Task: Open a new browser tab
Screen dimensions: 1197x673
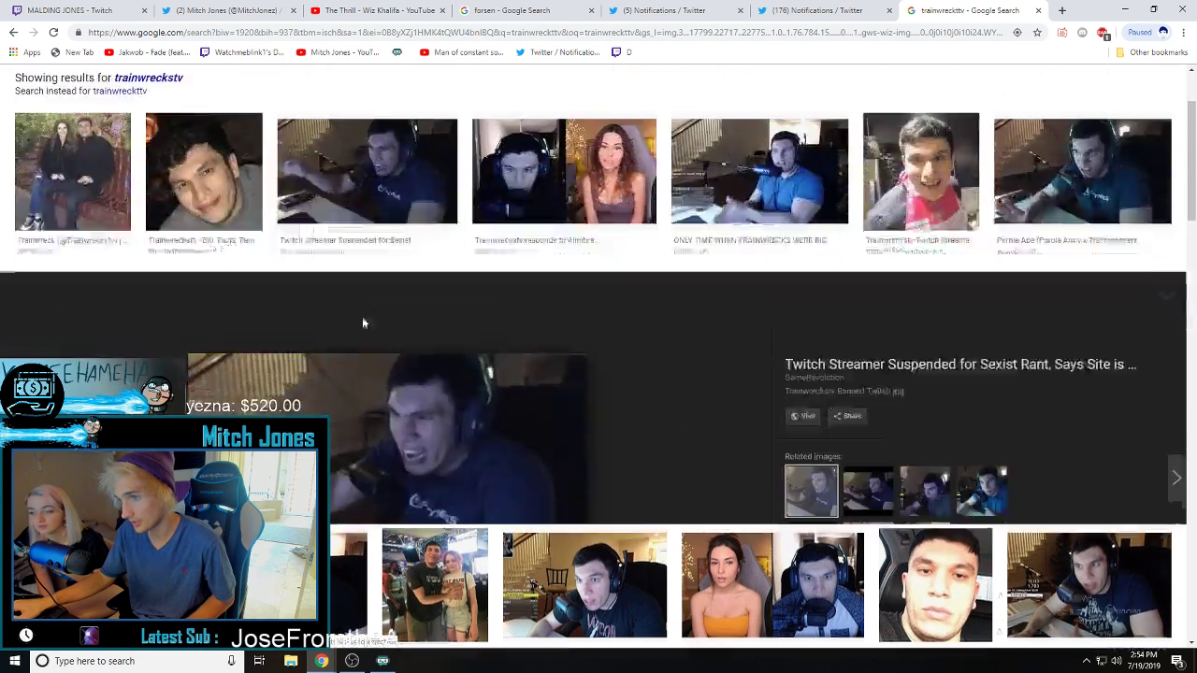Action: coord(1062,10)
